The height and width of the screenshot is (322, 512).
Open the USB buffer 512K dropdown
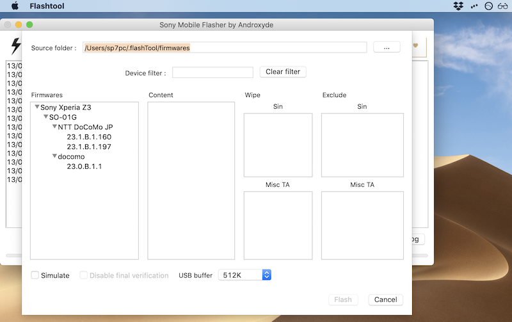click(245, 275)
